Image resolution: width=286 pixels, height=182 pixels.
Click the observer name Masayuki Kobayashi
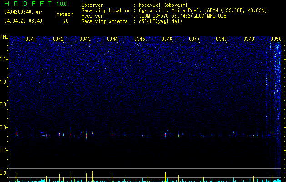click(x=163, y=5)
